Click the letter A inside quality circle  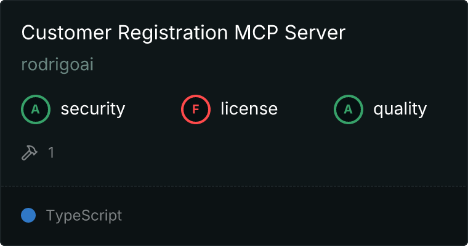coord(349,109)
